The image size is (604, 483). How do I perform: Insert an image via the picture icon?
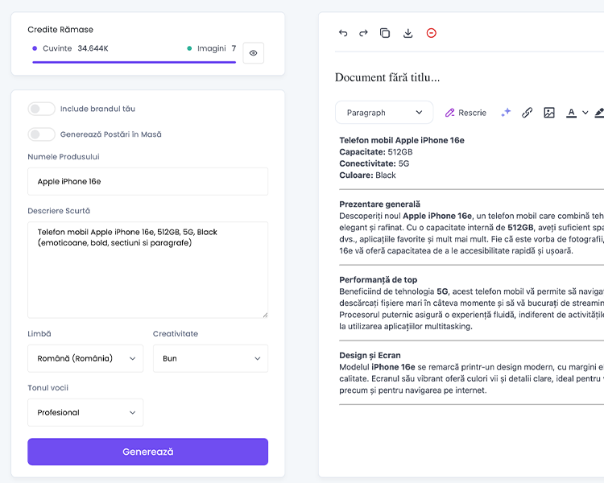[x=549, y=113]
